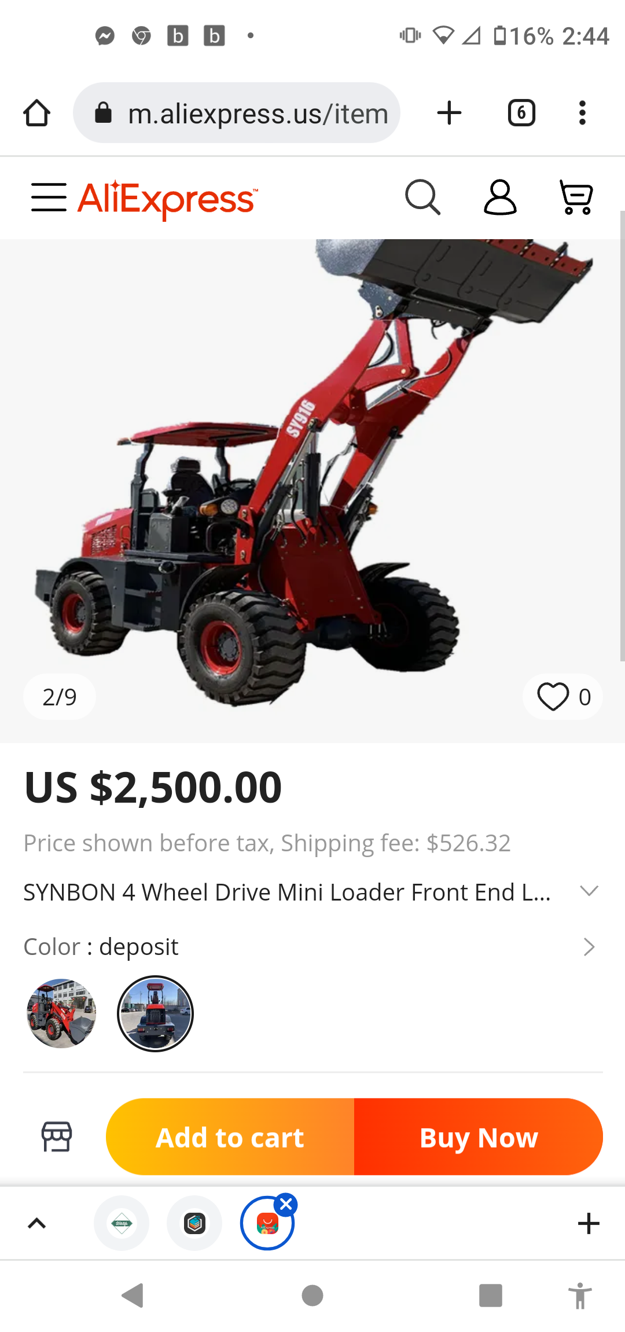625x1332 pixels.
Task: Open a new browser tab
Action: tap(449, 113)
